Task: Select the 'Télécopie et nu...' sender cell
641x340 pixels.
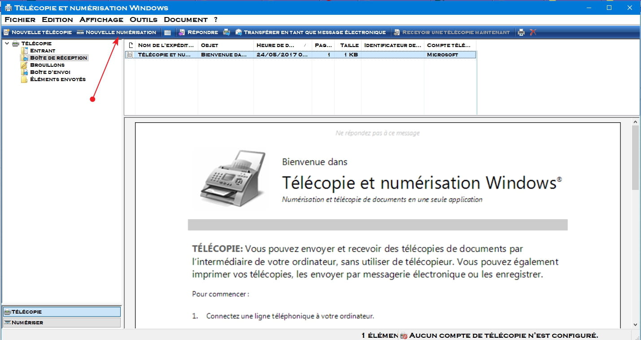Action: [165, 55]
